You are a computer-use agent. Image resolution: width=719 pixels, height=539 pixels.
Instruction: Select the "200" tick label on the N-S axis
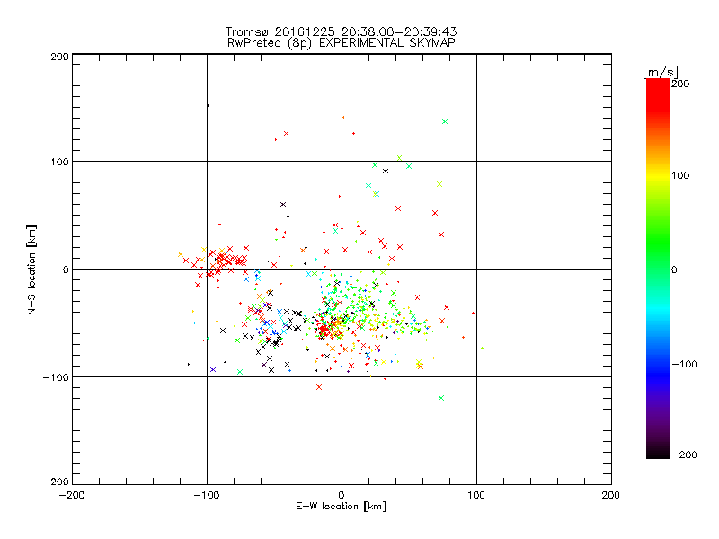[x=60, y=57]
